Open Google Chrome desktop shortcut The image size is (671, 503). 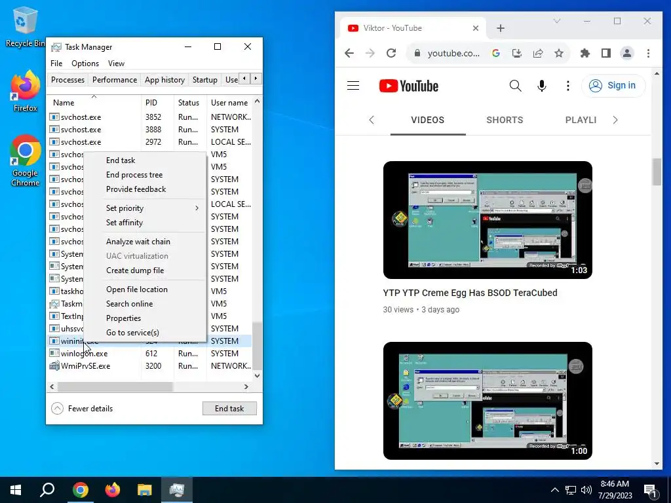pos(26,160)
